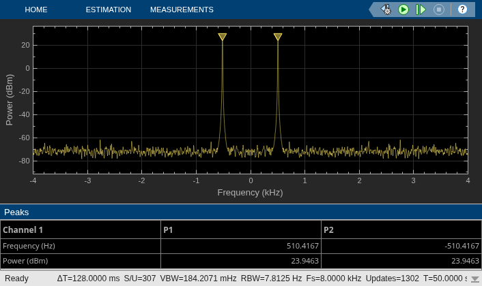Click the Power (dBm) row label
Screen dimensions: 482x286
point(25,261)
